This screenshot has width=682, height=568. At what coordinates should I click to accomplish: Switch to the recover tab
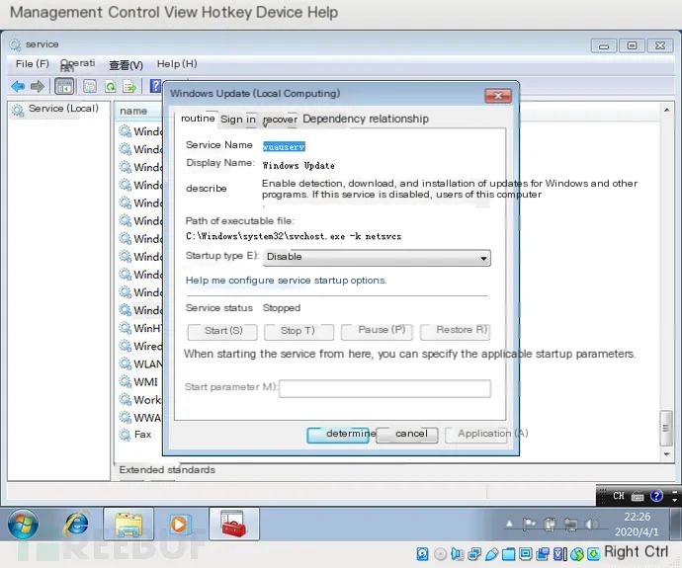[280, 120]
